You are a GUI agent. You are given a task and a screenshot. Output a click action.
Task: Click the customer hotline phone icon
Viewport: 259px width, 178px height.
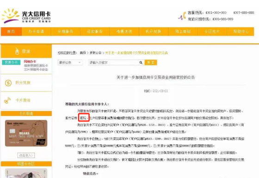[182, 16]
